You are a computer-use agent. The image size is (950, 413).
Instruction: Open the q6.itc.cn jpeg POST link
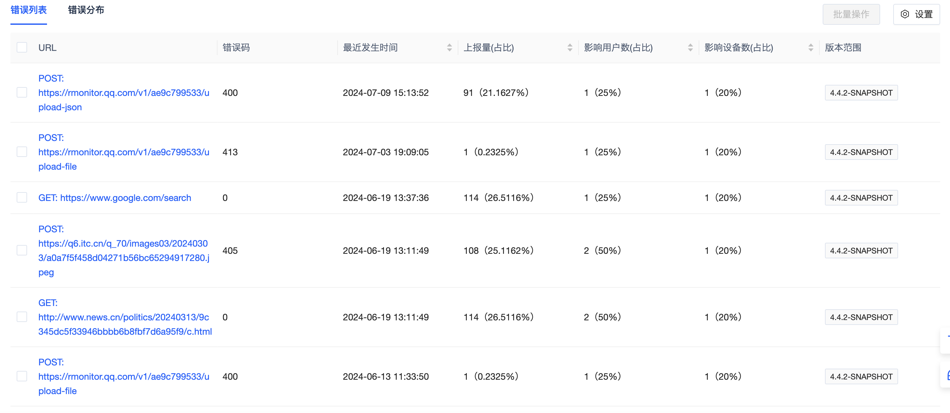click(x=123, y=251)
